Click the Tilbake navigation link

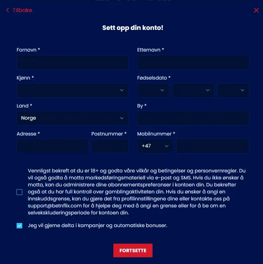pyautogui.click(x=22, y=10)
